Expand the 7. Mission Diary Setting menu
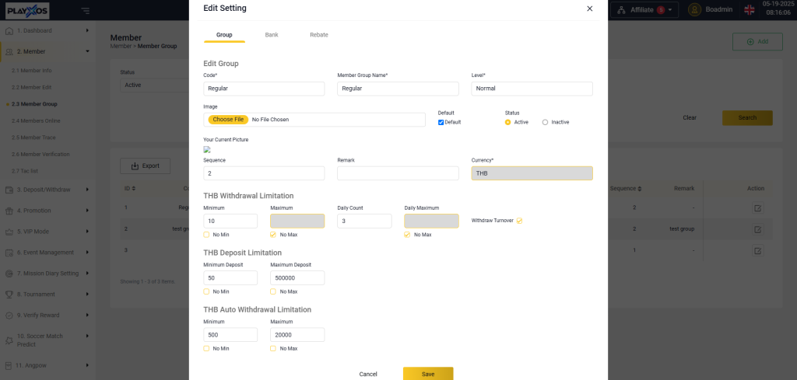797x380 pixels. click(x=47, y=273)
